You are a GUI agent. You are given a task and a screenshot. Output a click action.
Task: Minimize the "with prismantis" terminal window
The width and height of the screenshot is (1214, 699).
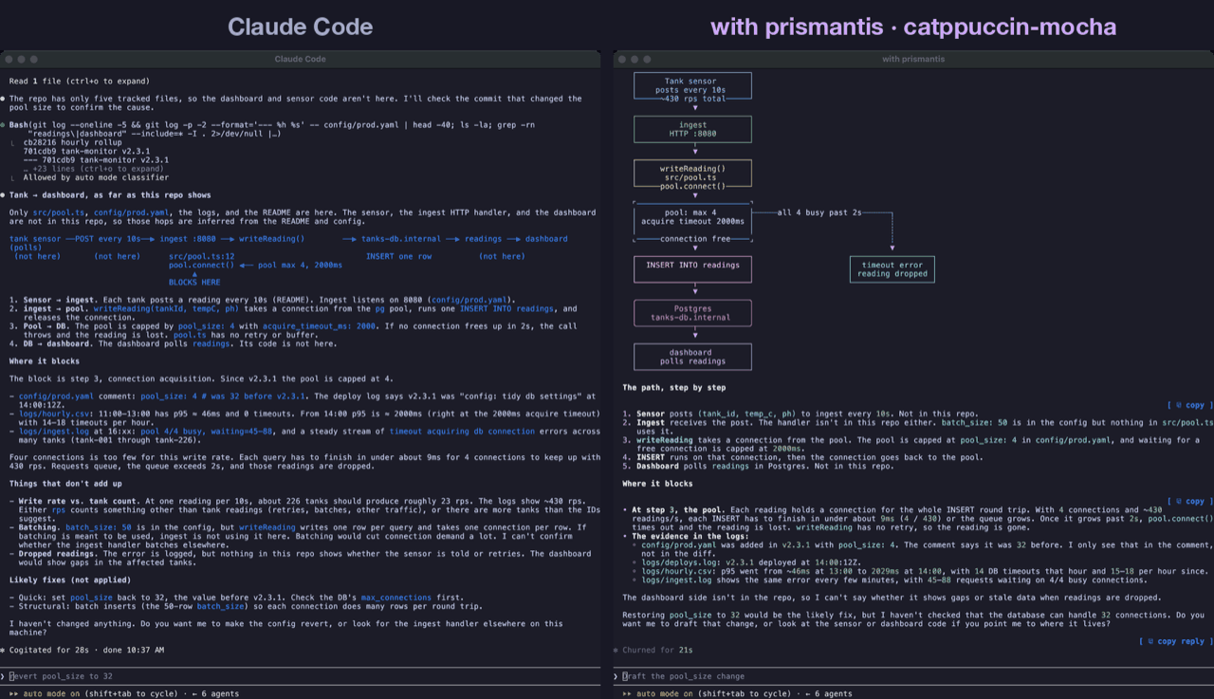634,59
